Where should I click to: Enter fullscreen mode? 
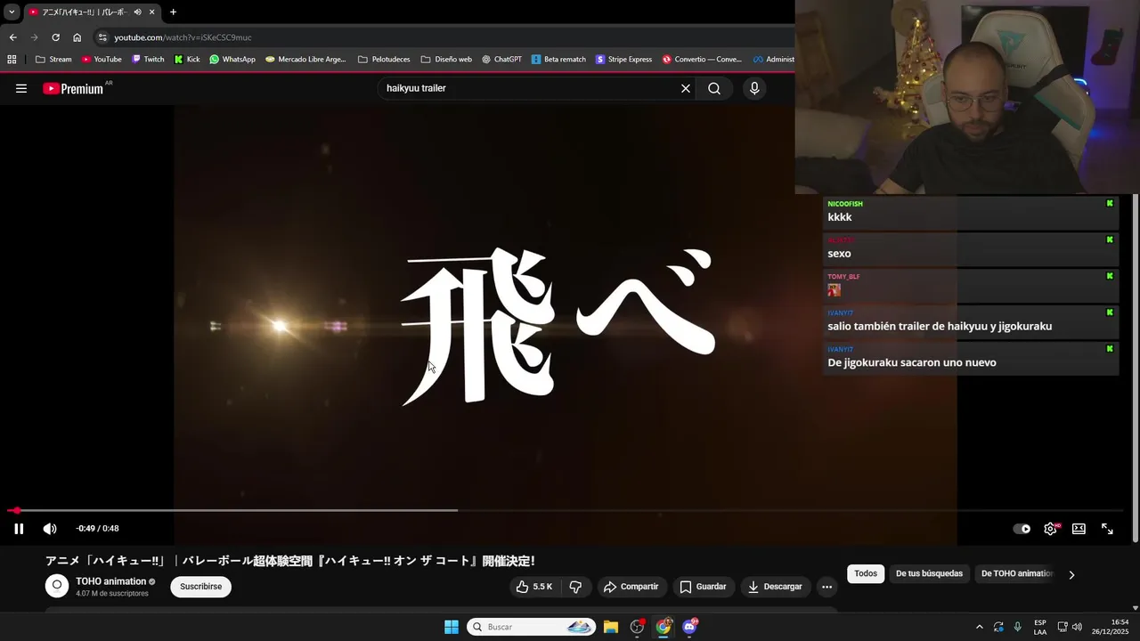[x=1107, y=529]
